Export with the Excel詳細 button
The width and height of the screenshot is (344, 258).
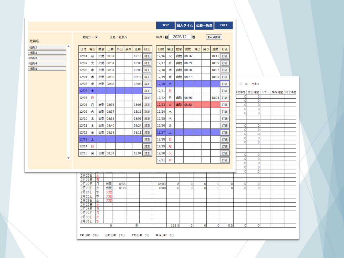(x=214, y=37)
